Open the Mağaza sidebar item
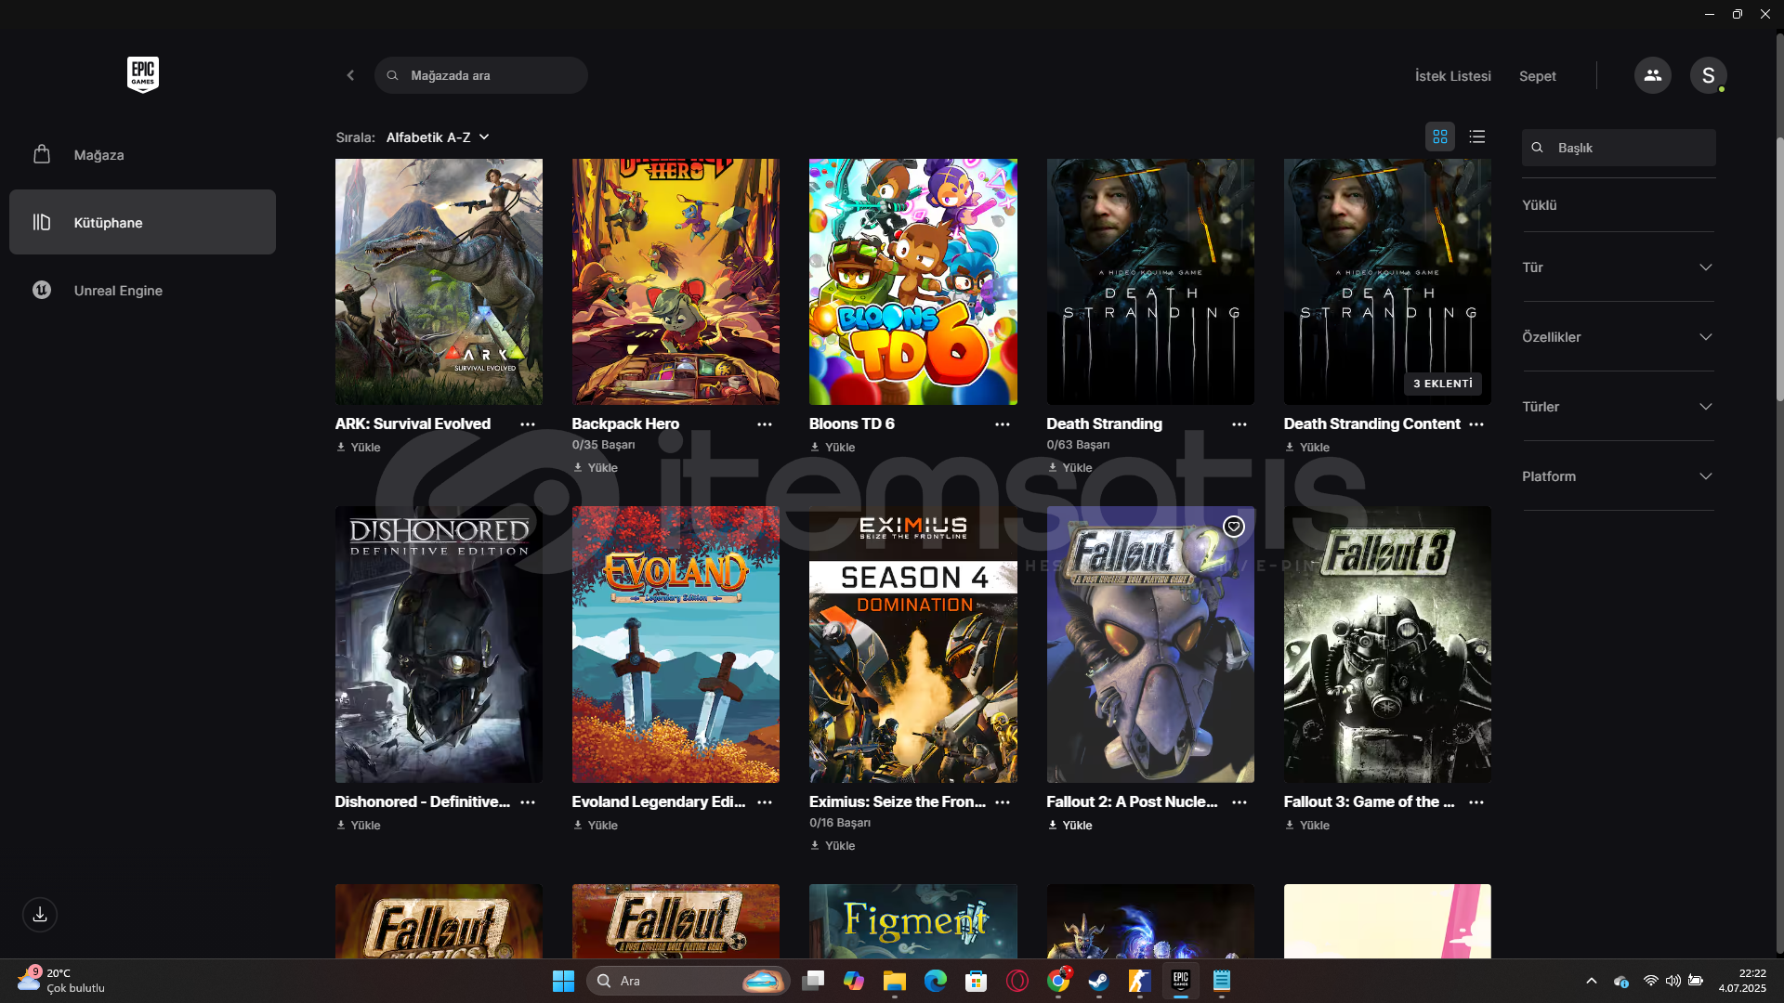Viewport: 1784px width, 1003px height. [x=142, y=155]
